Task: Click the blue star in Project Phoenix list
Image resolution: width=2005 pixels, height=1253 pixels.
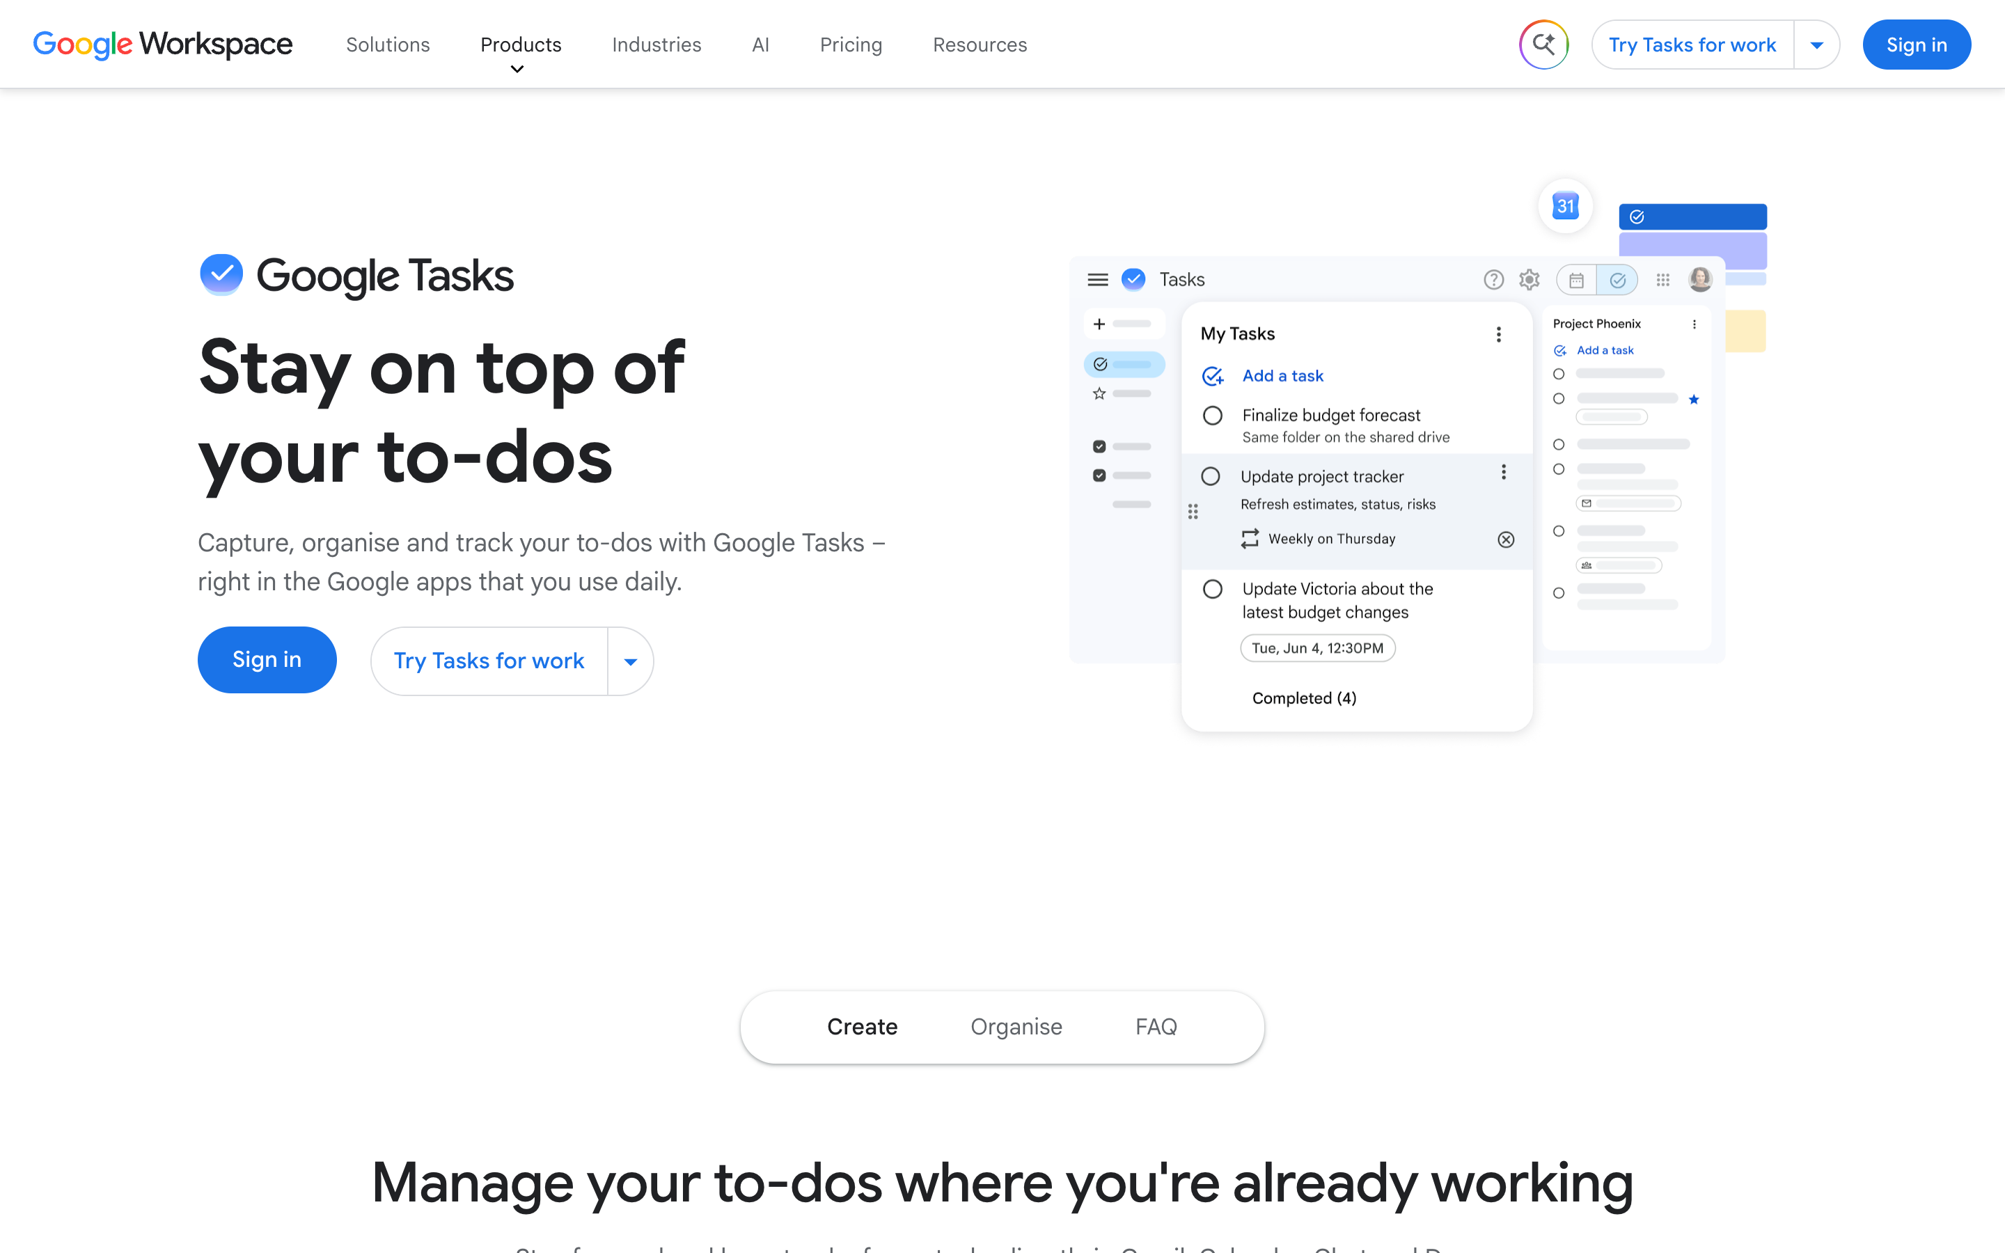Action: pyautogui.click(x=1694, y=400)
